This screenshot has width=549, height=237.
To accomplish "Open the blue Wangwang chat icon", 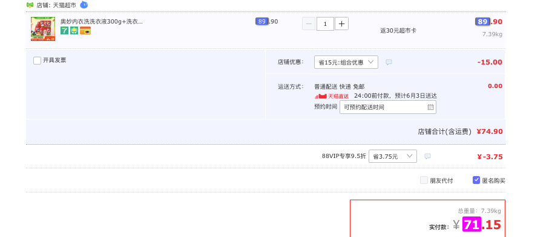I will (84, 5).
